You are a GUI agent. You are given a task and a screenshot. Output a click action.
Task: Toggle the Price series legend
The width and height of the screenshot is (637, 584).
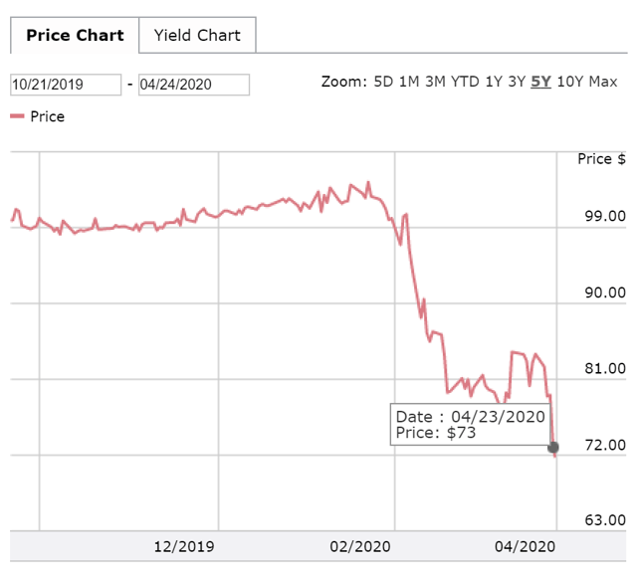(x=47, y=116)
